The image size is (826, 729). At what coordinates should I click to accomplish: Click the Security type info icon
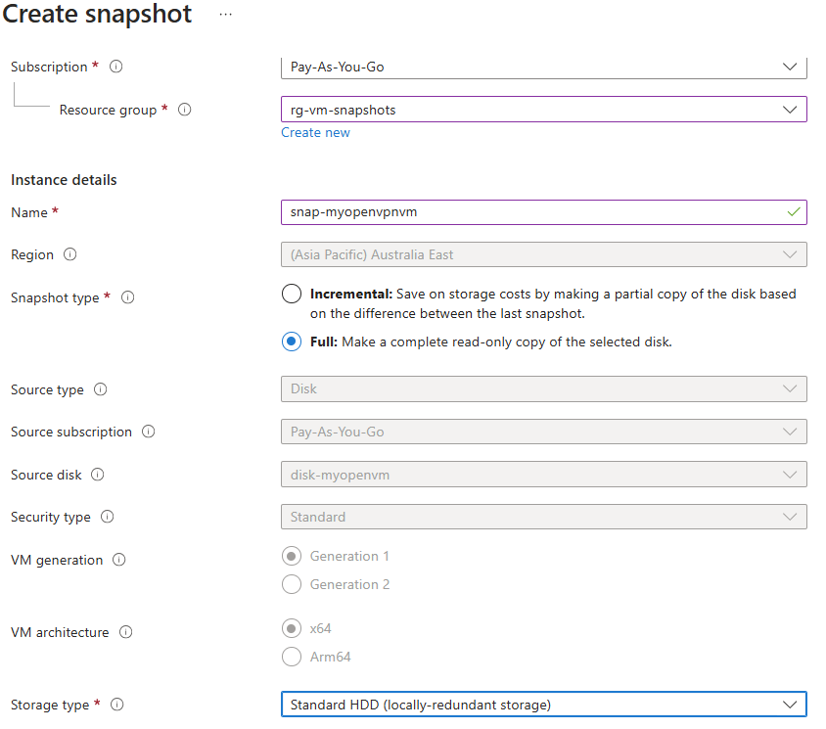108,517
